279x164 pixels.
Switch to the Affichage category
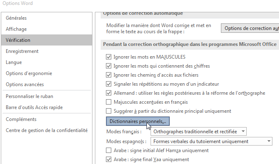tap(16, 29)
